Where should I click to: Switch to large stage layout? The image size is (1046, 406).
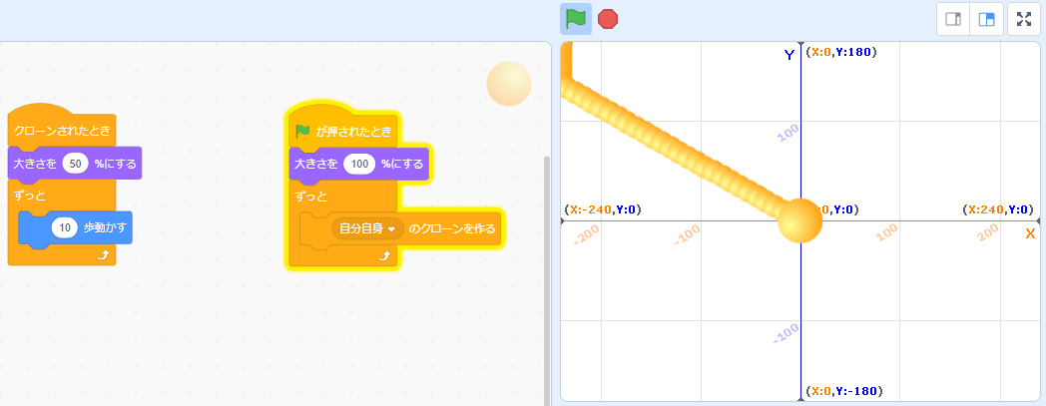987,19
